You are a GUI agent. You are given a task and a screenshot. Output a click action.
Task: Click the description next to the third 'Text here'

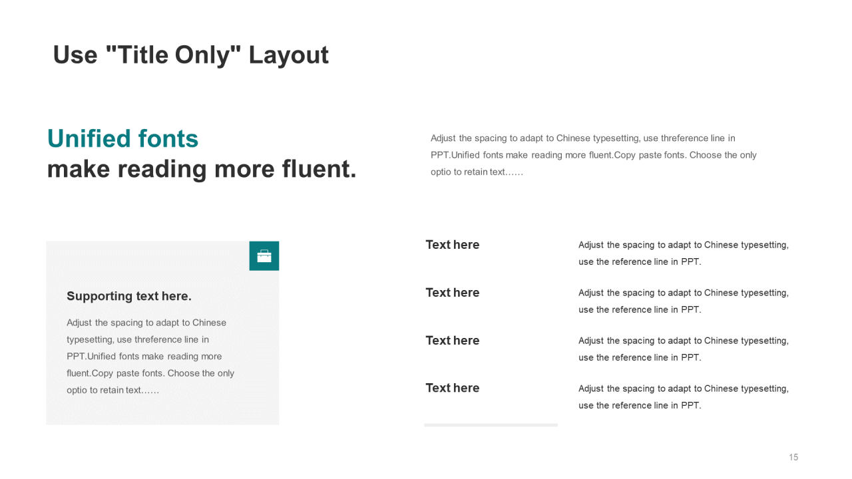(683, 349)
